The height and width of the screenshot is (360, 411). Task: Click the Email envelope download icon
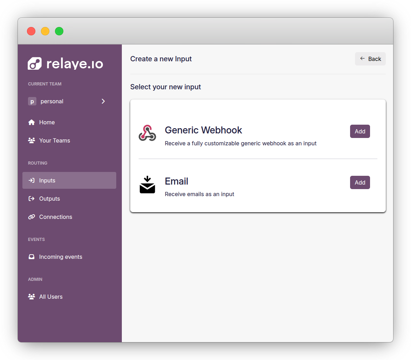147,185
